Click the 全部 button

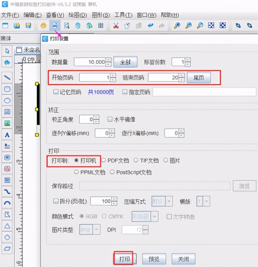click(x=126, y=62)
